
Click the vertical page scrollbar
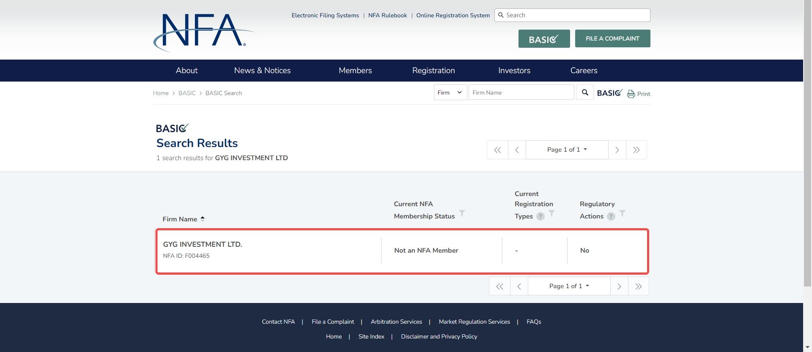(x=807, y=144)
